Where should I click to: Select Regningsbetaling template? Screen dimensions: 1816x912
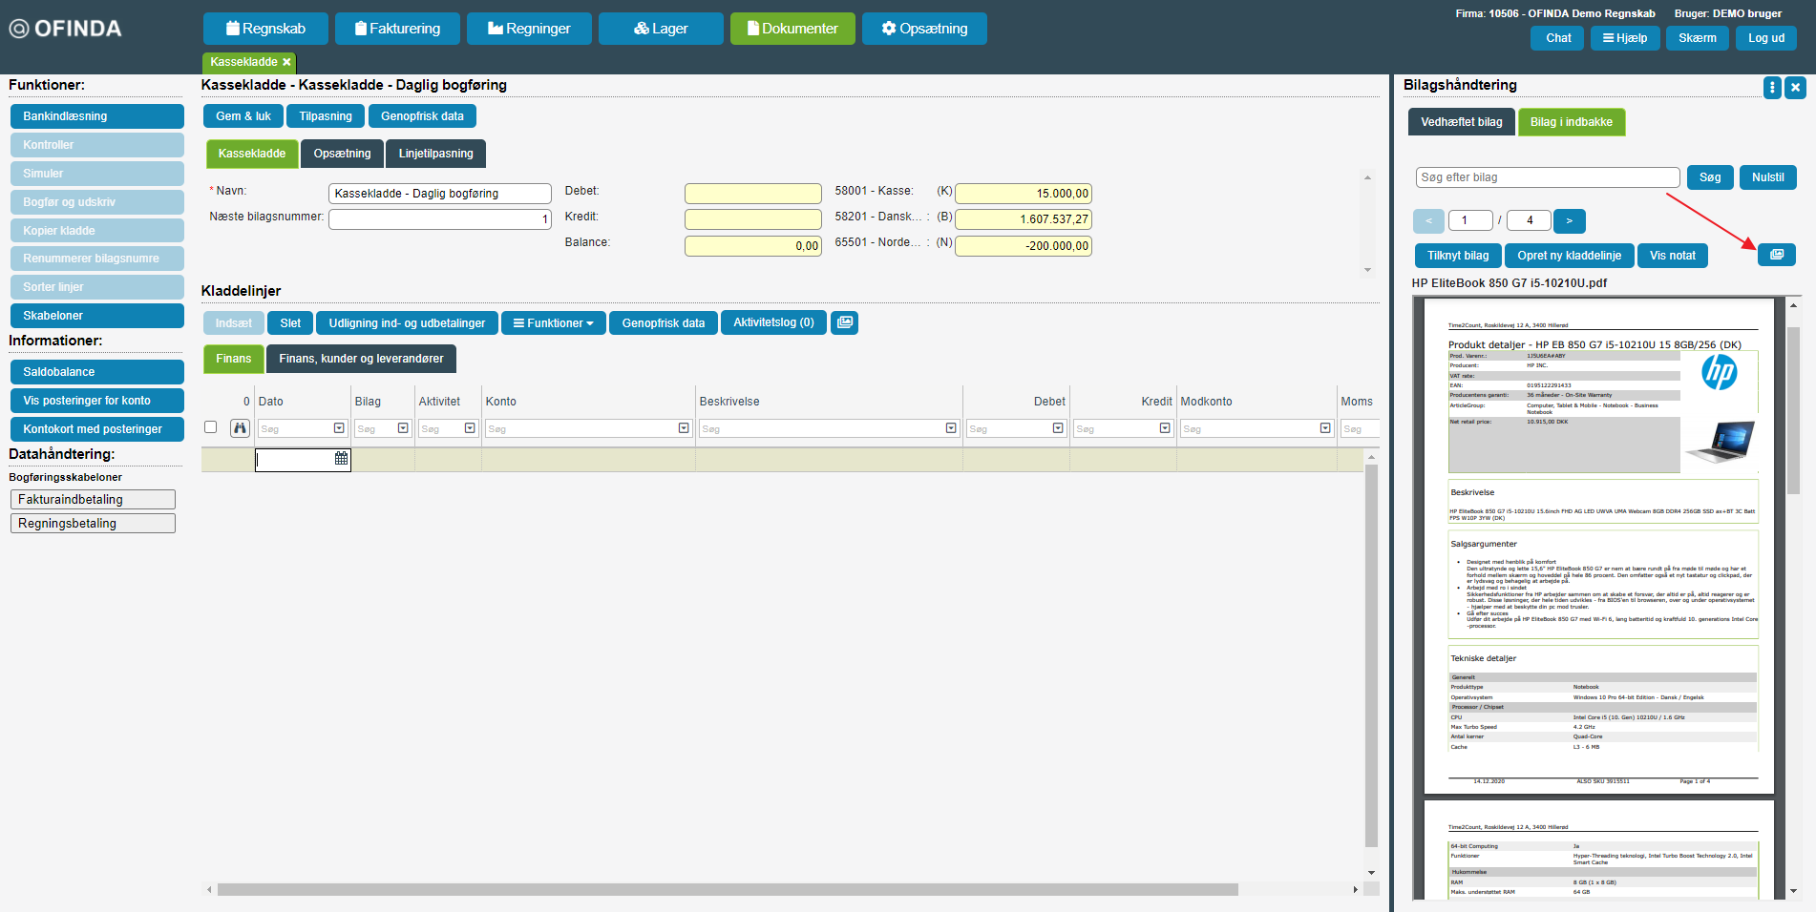point(93,524)
